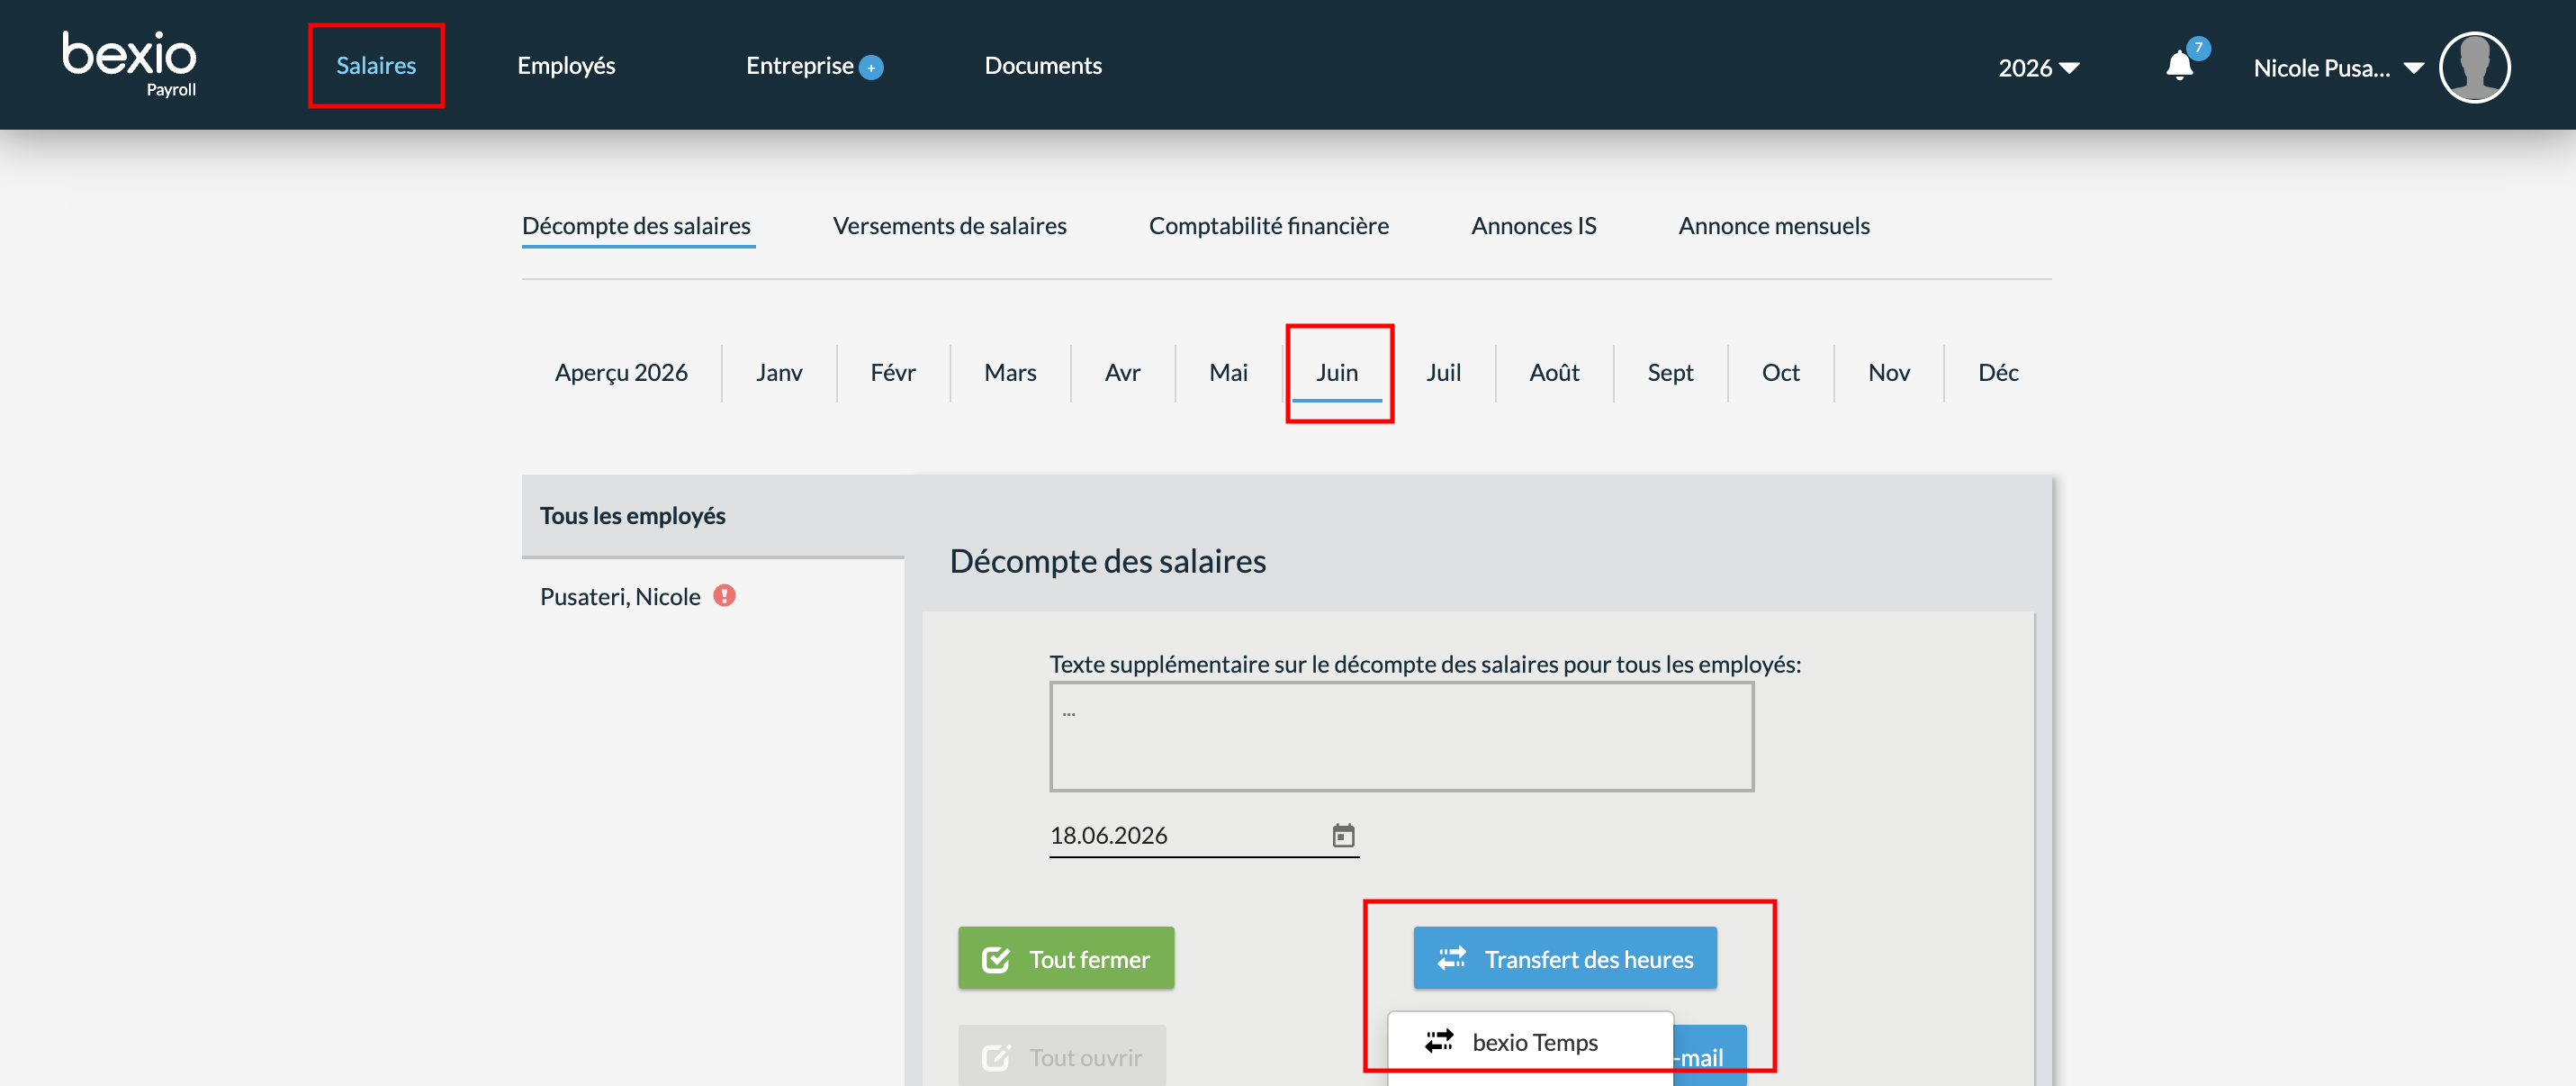Image resolution: width=2576 pixels, height=1086 pixels.
Task: Select the Aperçu 2026 overview tab
Action: [621, 372]
